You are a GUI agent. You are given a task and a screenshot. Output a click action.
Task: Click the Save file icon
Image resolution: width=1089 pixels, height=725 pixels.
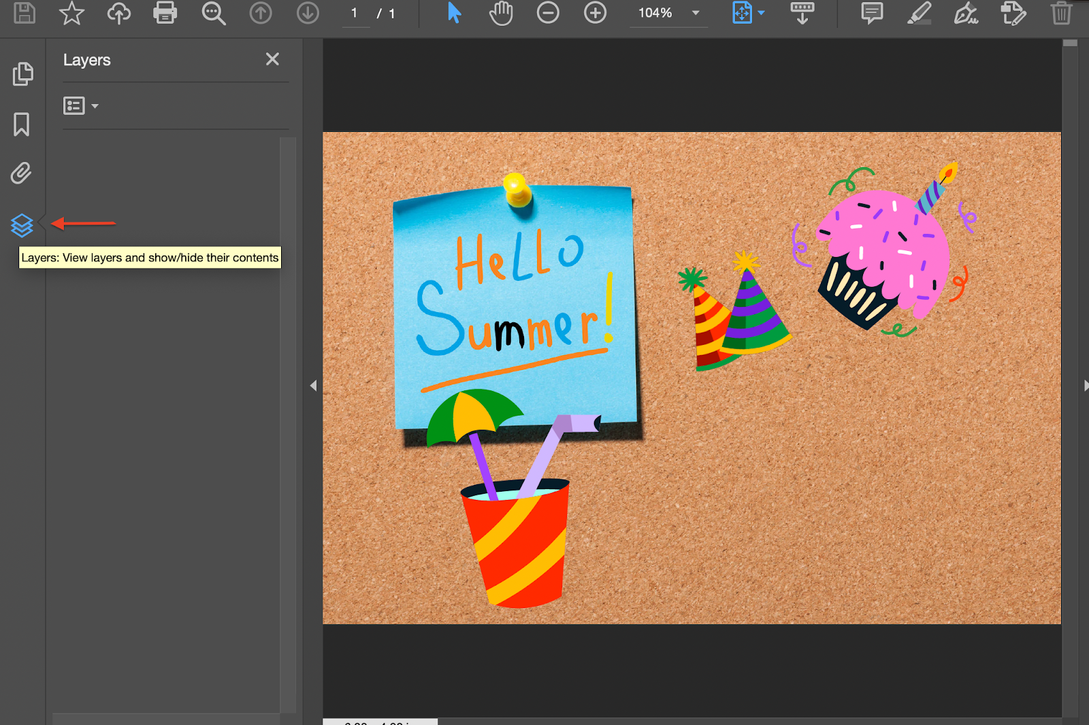(x=25, y=13)
